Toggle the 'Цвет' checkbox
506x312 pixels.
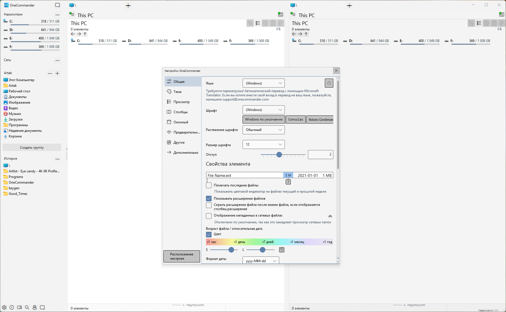(x=209, y=234)
